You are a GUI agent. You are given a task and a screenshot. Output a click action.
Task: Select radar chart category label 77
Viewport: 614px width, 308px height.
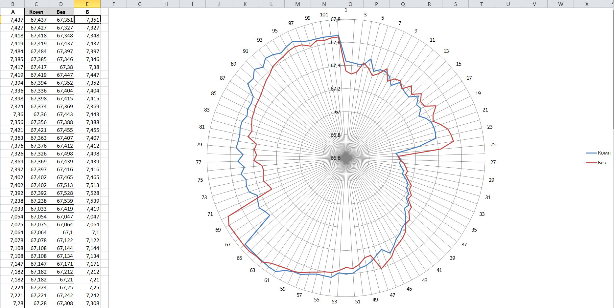199,162
